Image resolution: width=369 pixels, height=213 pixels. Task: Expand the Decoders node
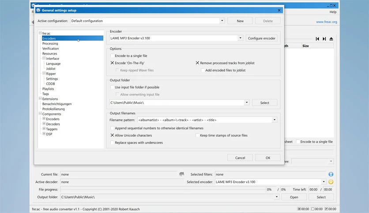[x=44, y=124]
